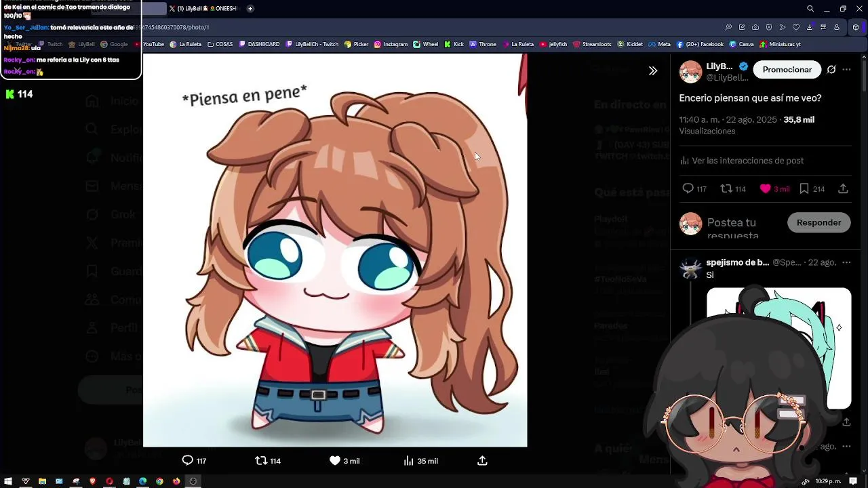868x488 pixels.
Task: Unlike the post via the pink heart
Action: 765,188
